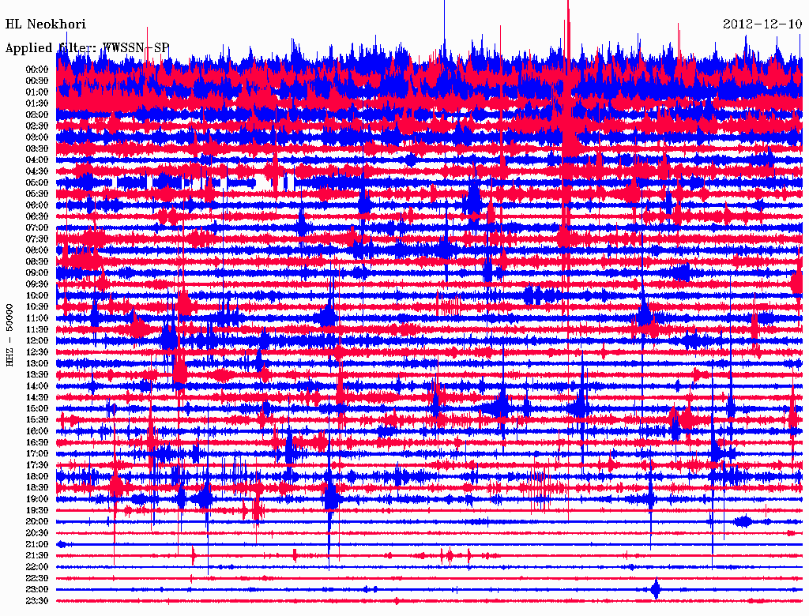Select the 19:00 time label

[36, 499]
